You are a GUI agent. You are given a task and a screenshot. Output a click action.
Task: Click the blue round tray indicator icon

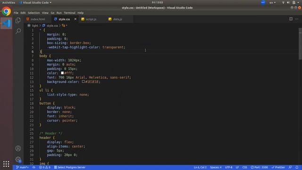[x=263, y=2]
